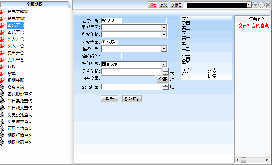Viewport: 272px width, 165px height.
Task: Expand the account selector dropdown arrow
Action: click(249, 5)
